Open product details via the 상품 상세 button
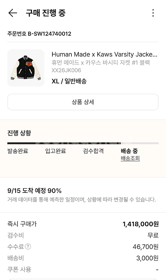 coord(83,102)
